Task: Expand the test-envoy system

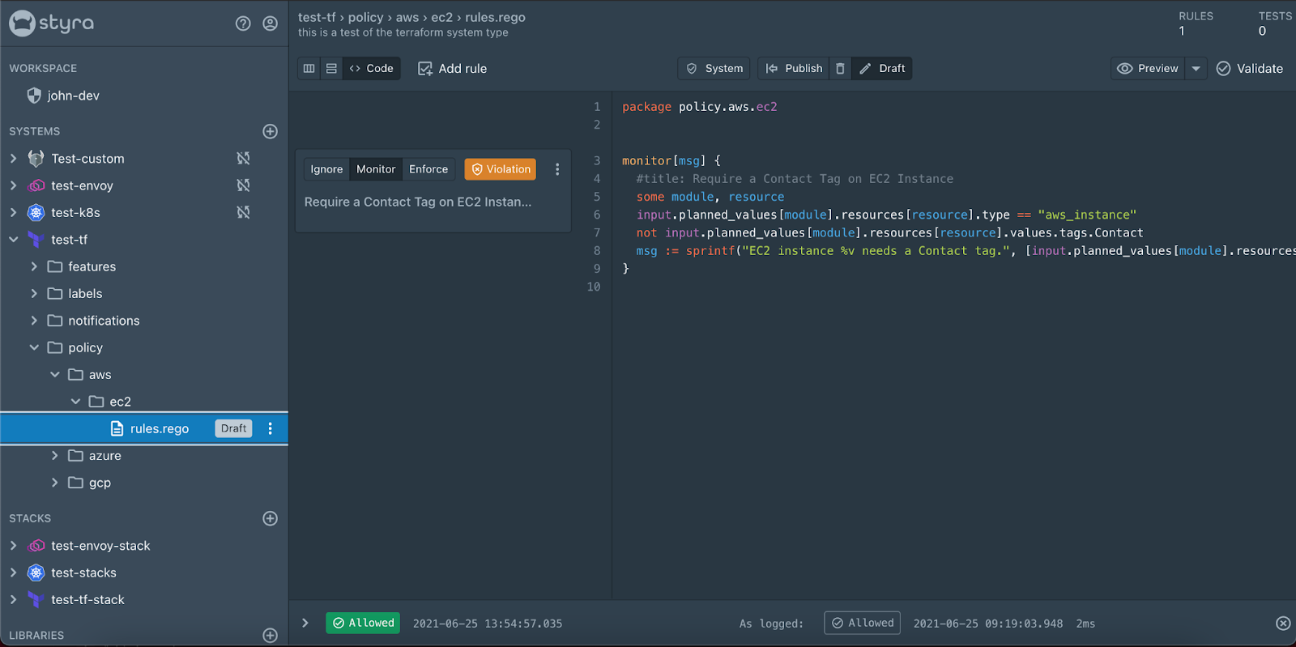Action: [13, 185]
